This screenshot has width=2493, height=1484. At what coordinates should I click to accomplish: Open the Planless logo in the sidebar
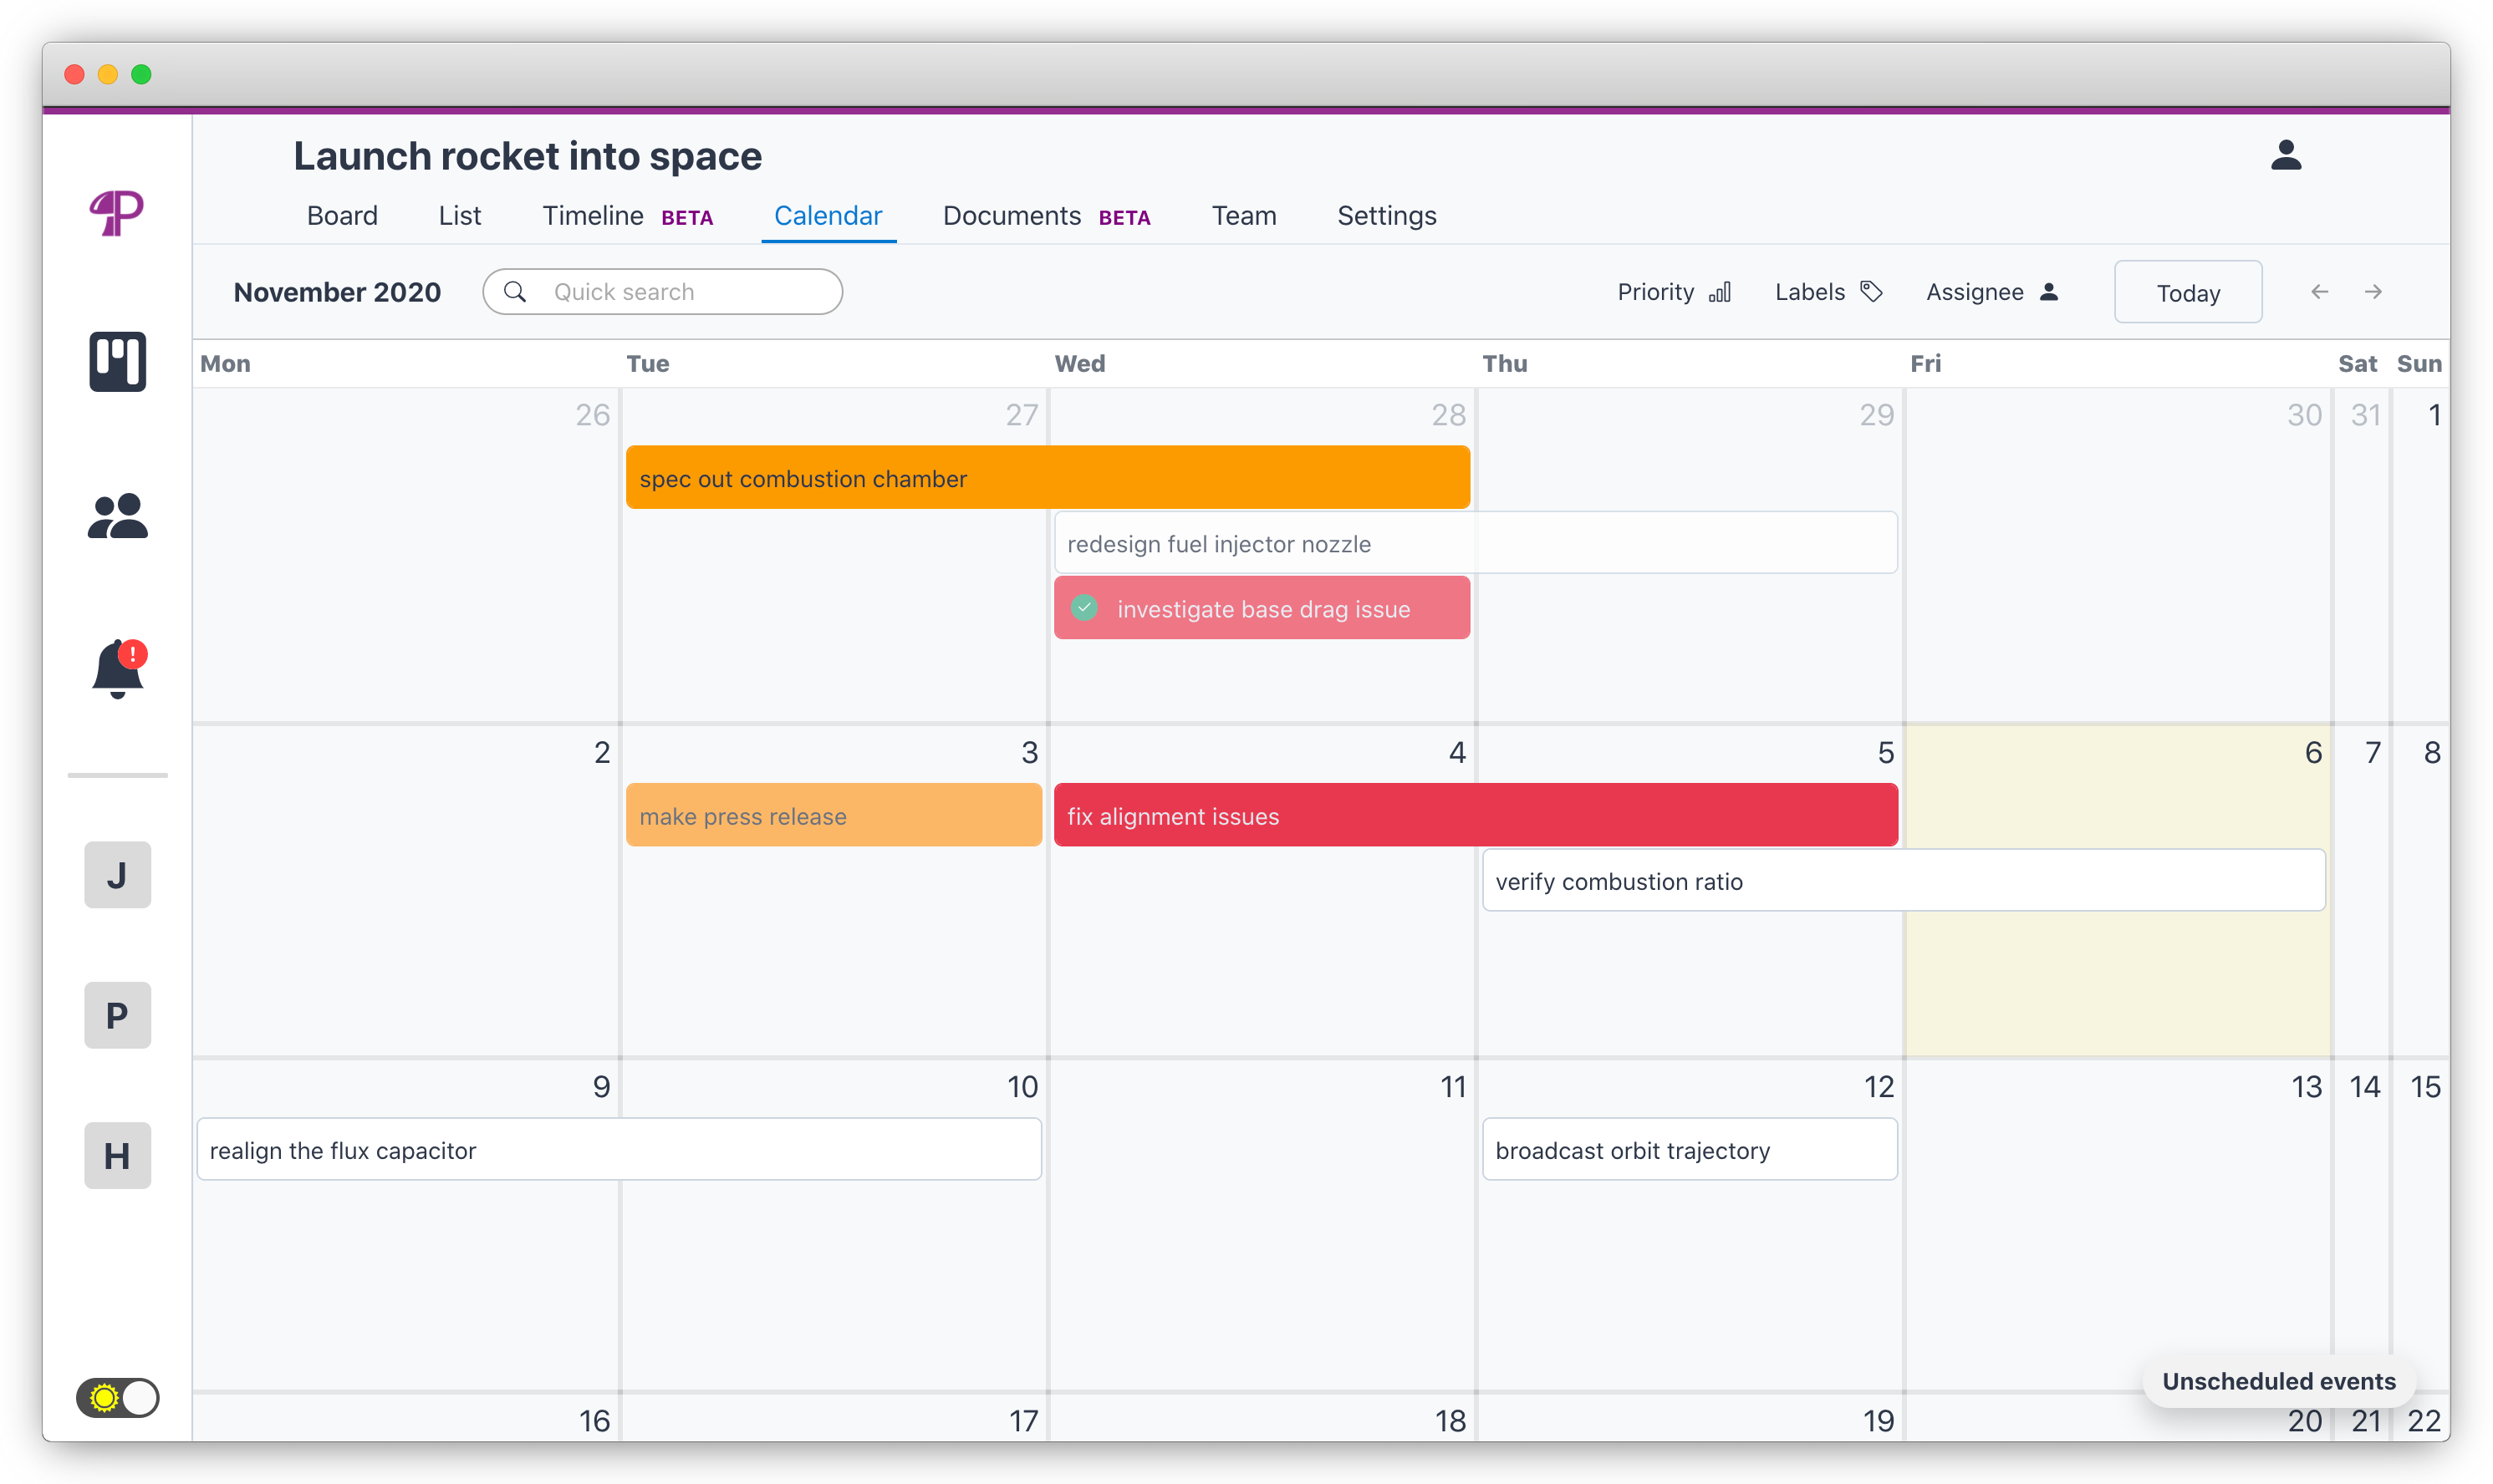coord(117,212)
